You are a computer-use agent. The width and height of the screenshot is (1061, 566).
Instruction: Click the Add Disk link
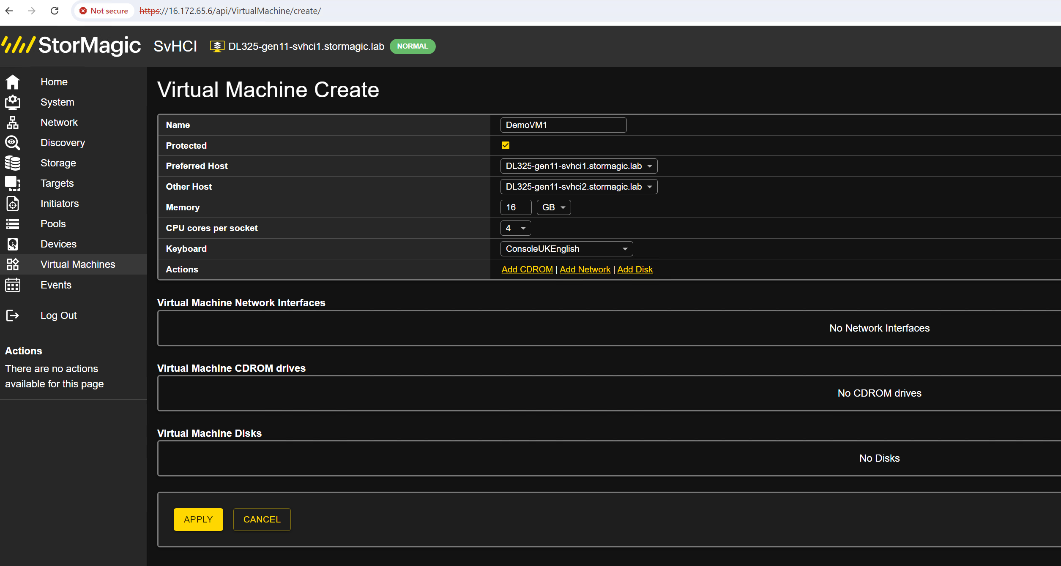click(x=635, y=269)
